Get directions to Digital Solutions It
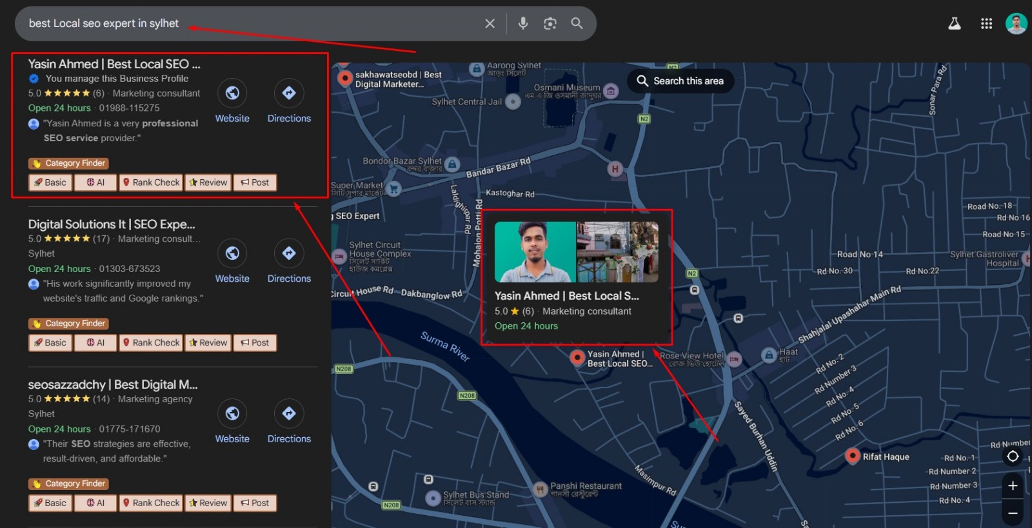 289,253
